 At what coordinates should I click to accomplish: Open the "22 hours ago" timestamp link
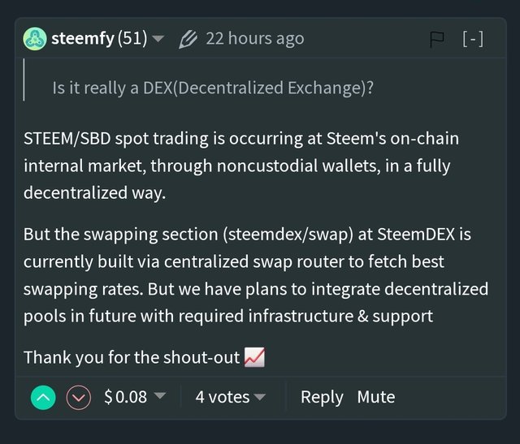click(254, 39)
